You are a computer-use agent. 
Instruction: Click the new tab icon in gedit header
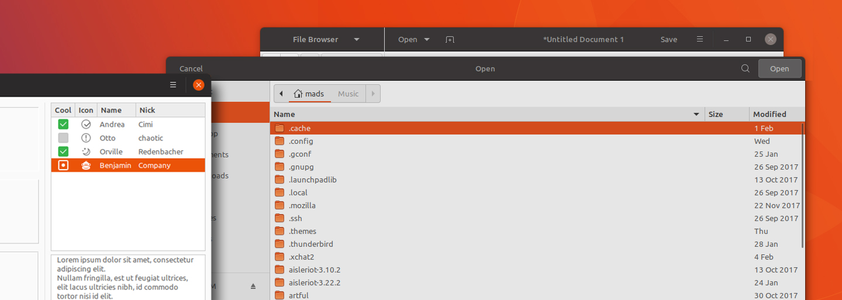tap(450, 40)
